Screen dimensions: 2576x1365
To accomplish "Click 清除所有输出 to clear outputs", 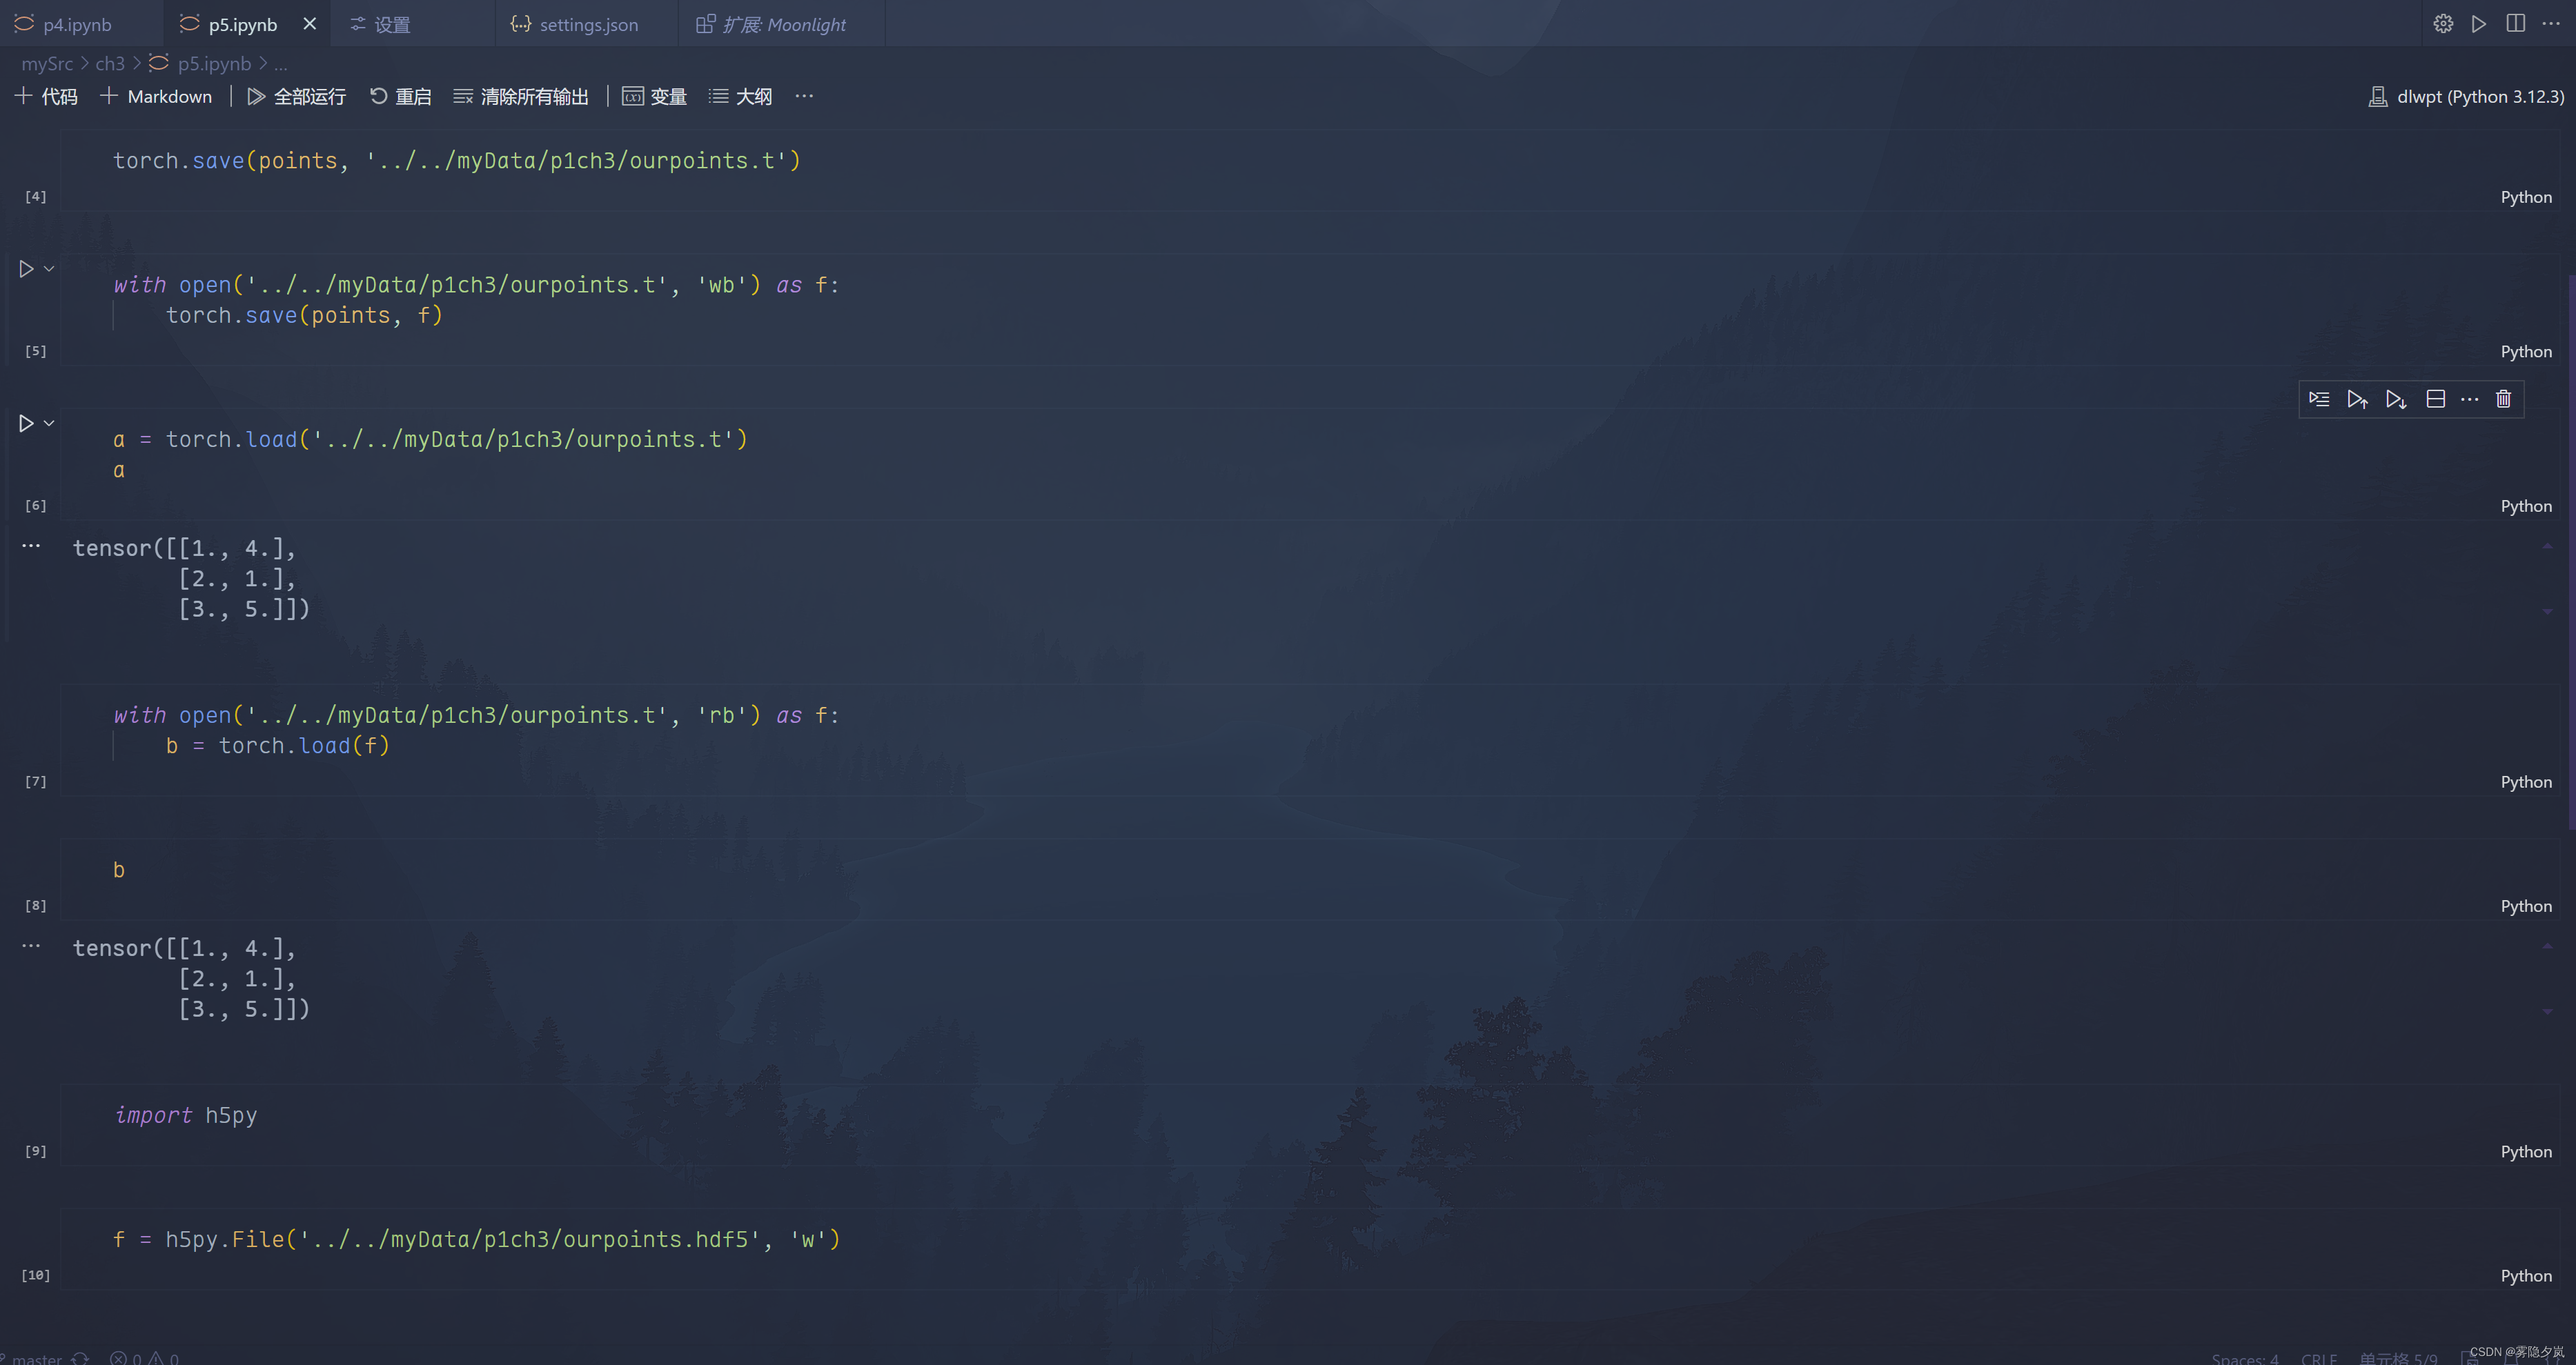I will [521, 96].
